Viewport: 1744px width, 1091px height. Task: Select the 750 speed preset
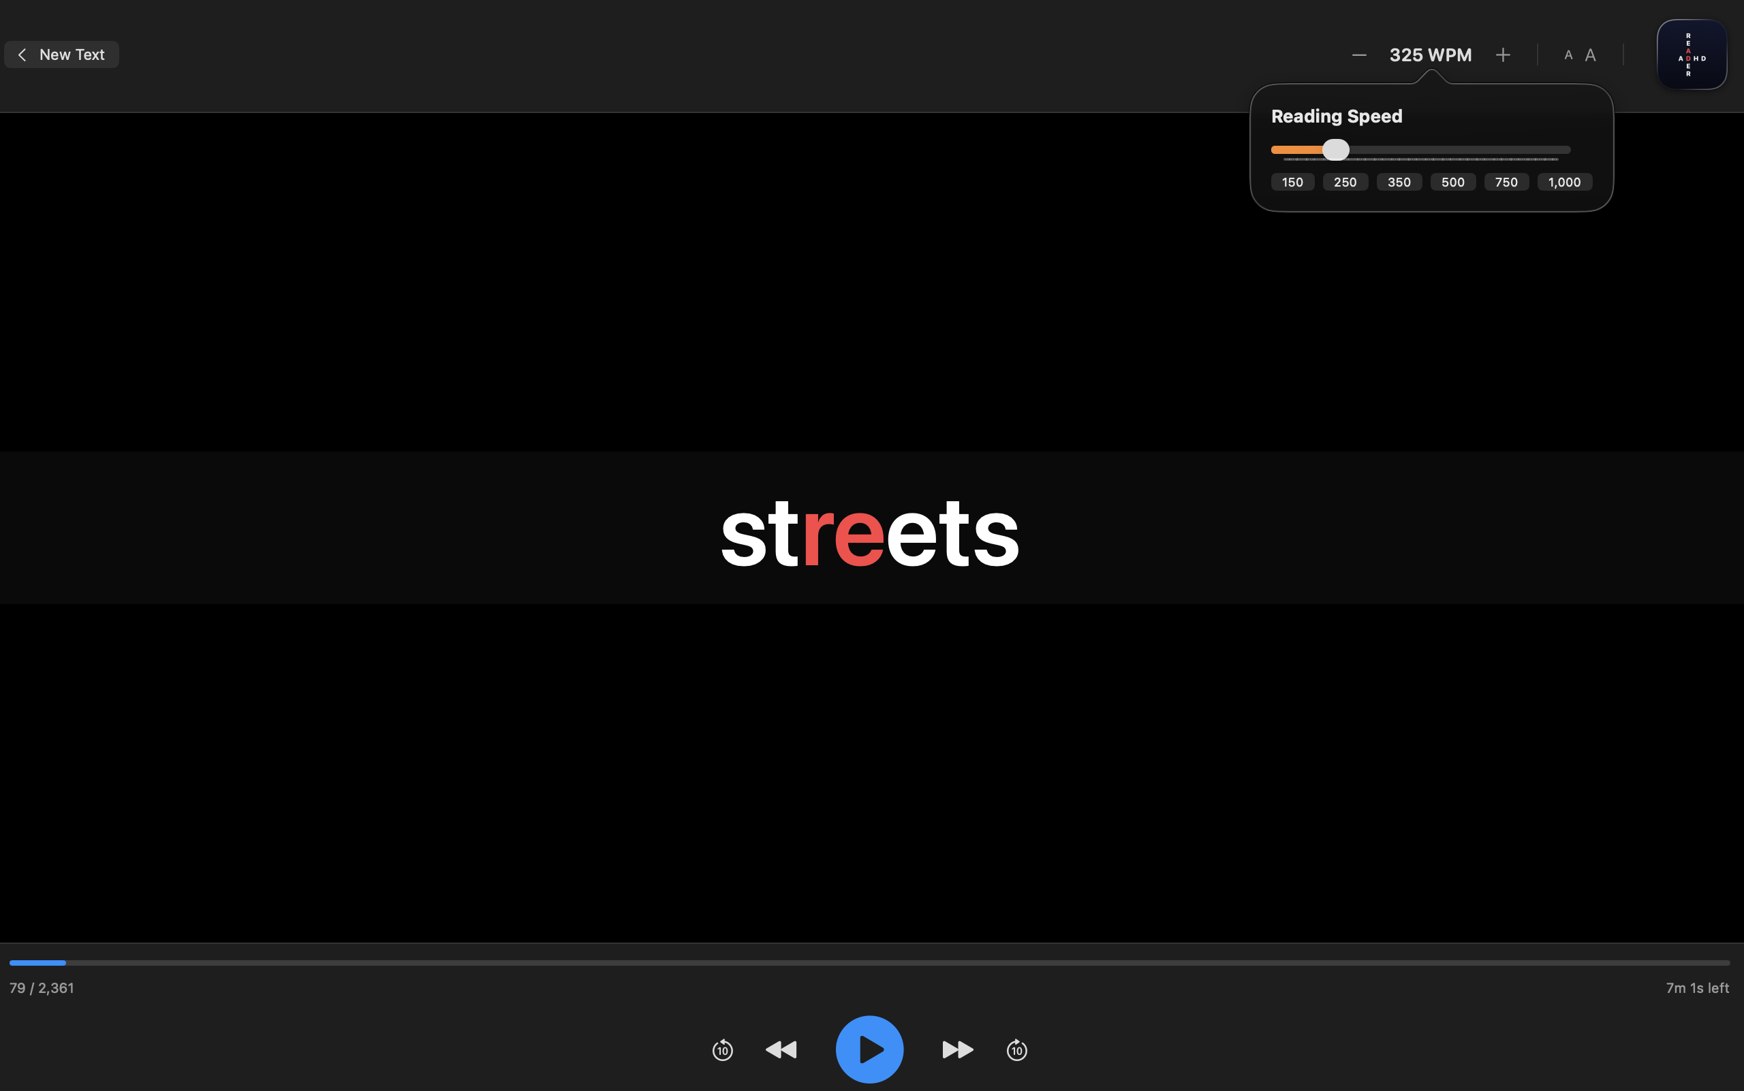(x=1506, y=182)
